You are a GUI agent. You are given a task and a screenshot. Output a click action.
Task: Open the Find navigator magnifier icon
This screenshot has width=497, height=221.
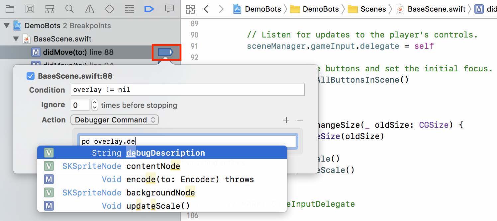[x=70, y=9]
